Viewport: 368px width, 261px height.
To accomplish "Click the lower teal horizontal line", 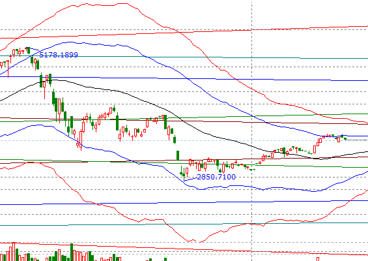I will click(184, 224).
